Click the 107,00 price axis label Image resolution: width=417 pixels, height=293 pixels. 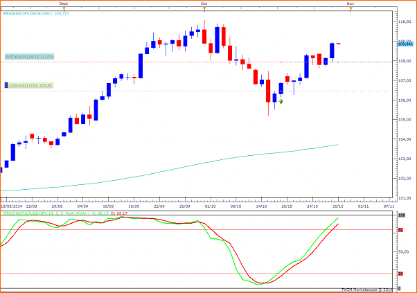(x=405, y=80)
